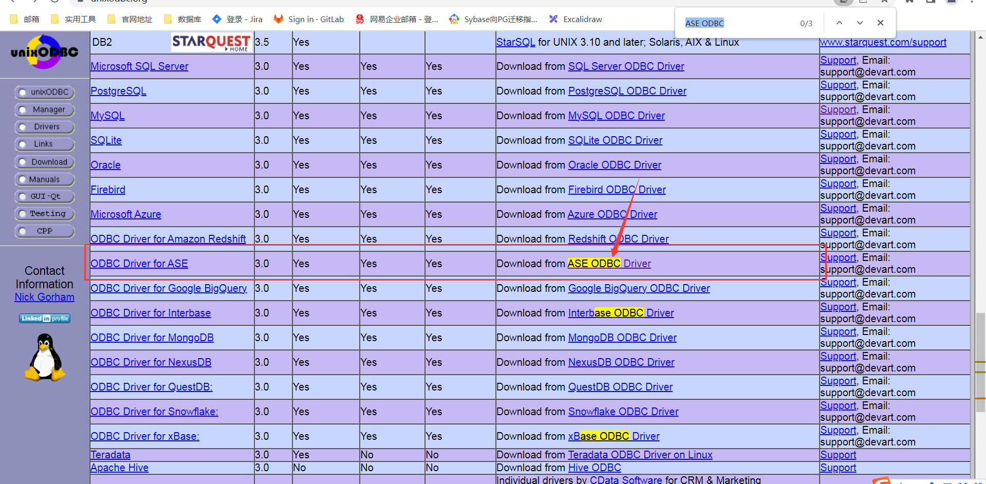
Task: Open ODBC Driver for Amazon Redshift link
Action: [168, 239]
